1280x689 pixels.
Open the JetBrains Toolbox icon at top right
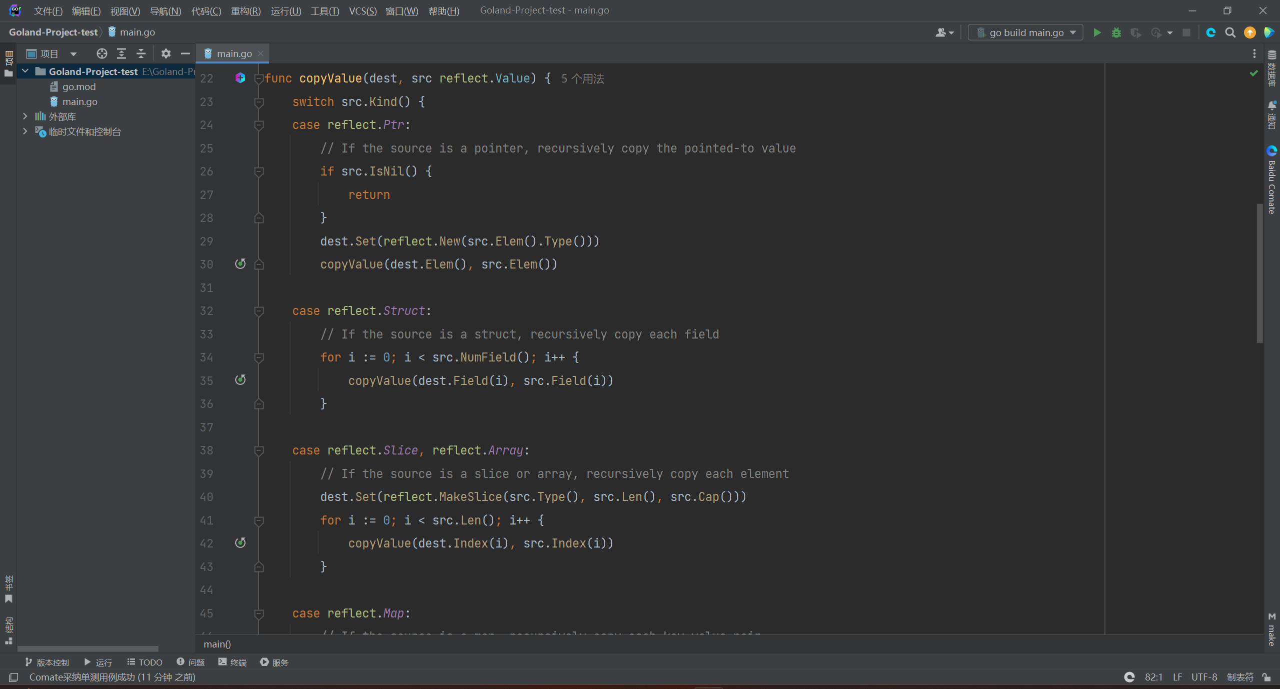pyautogui.click(x=1269, y=32)
